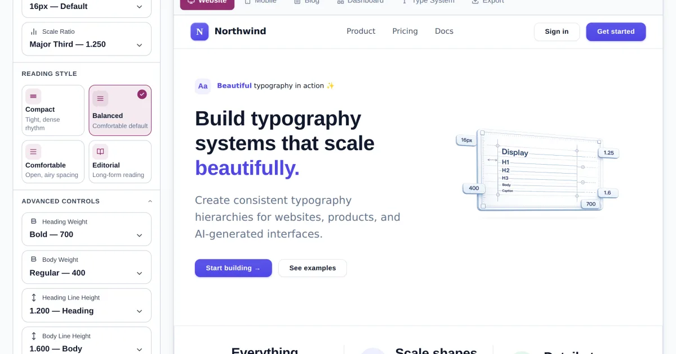Image resolution: width=676 pixels, height=354 pixels.
Task: Open the Pricing nav link
Action: pos(405,31)
